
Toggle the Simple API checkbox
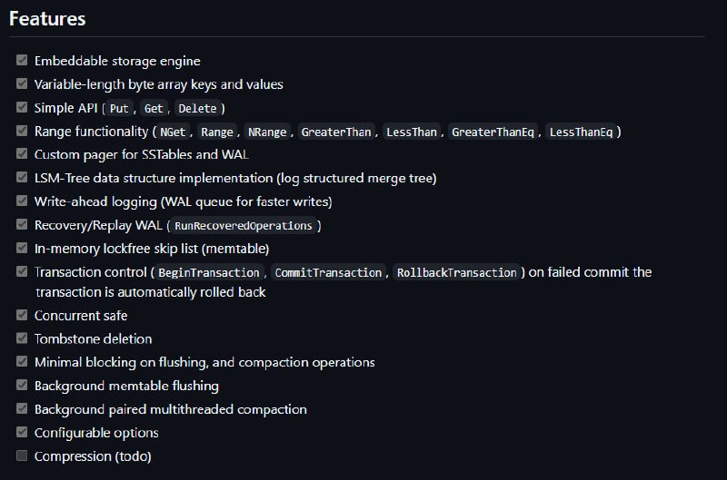(22, 107)
